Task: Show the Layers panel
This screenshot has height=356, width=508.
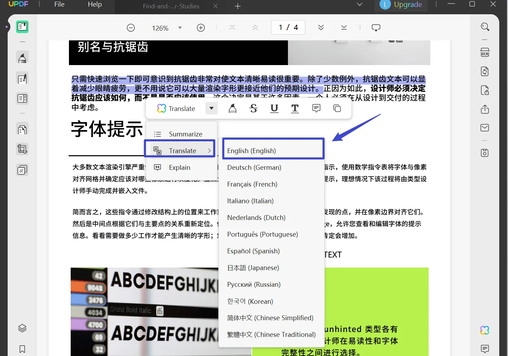Action: pos(22,328)
